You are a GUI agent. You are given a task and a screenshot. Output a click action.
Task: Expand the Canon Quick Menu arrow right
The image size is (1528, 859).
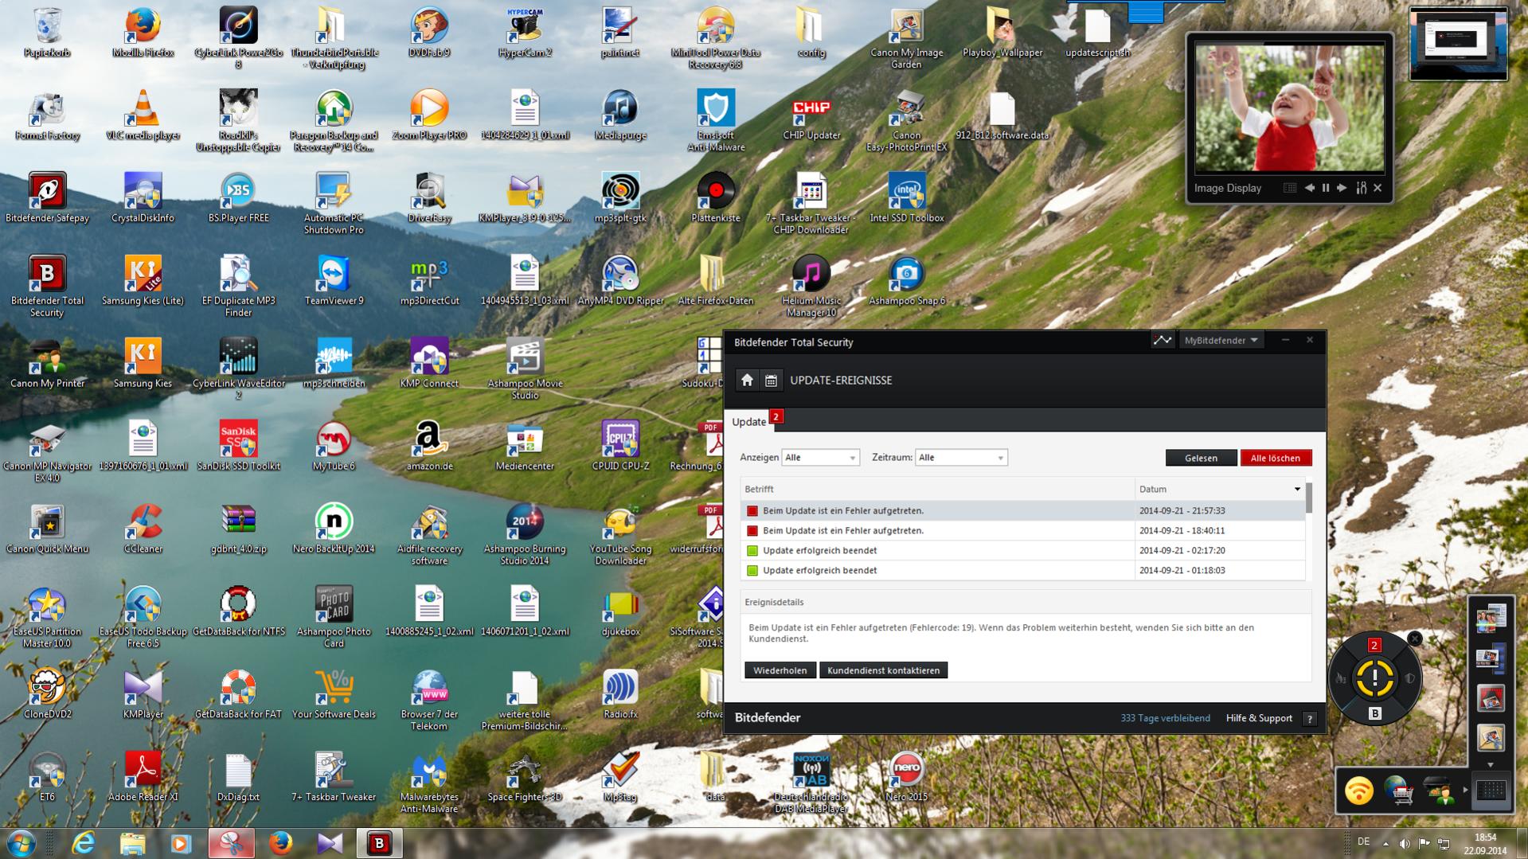pyautogui.click(x=1465, y=791)
